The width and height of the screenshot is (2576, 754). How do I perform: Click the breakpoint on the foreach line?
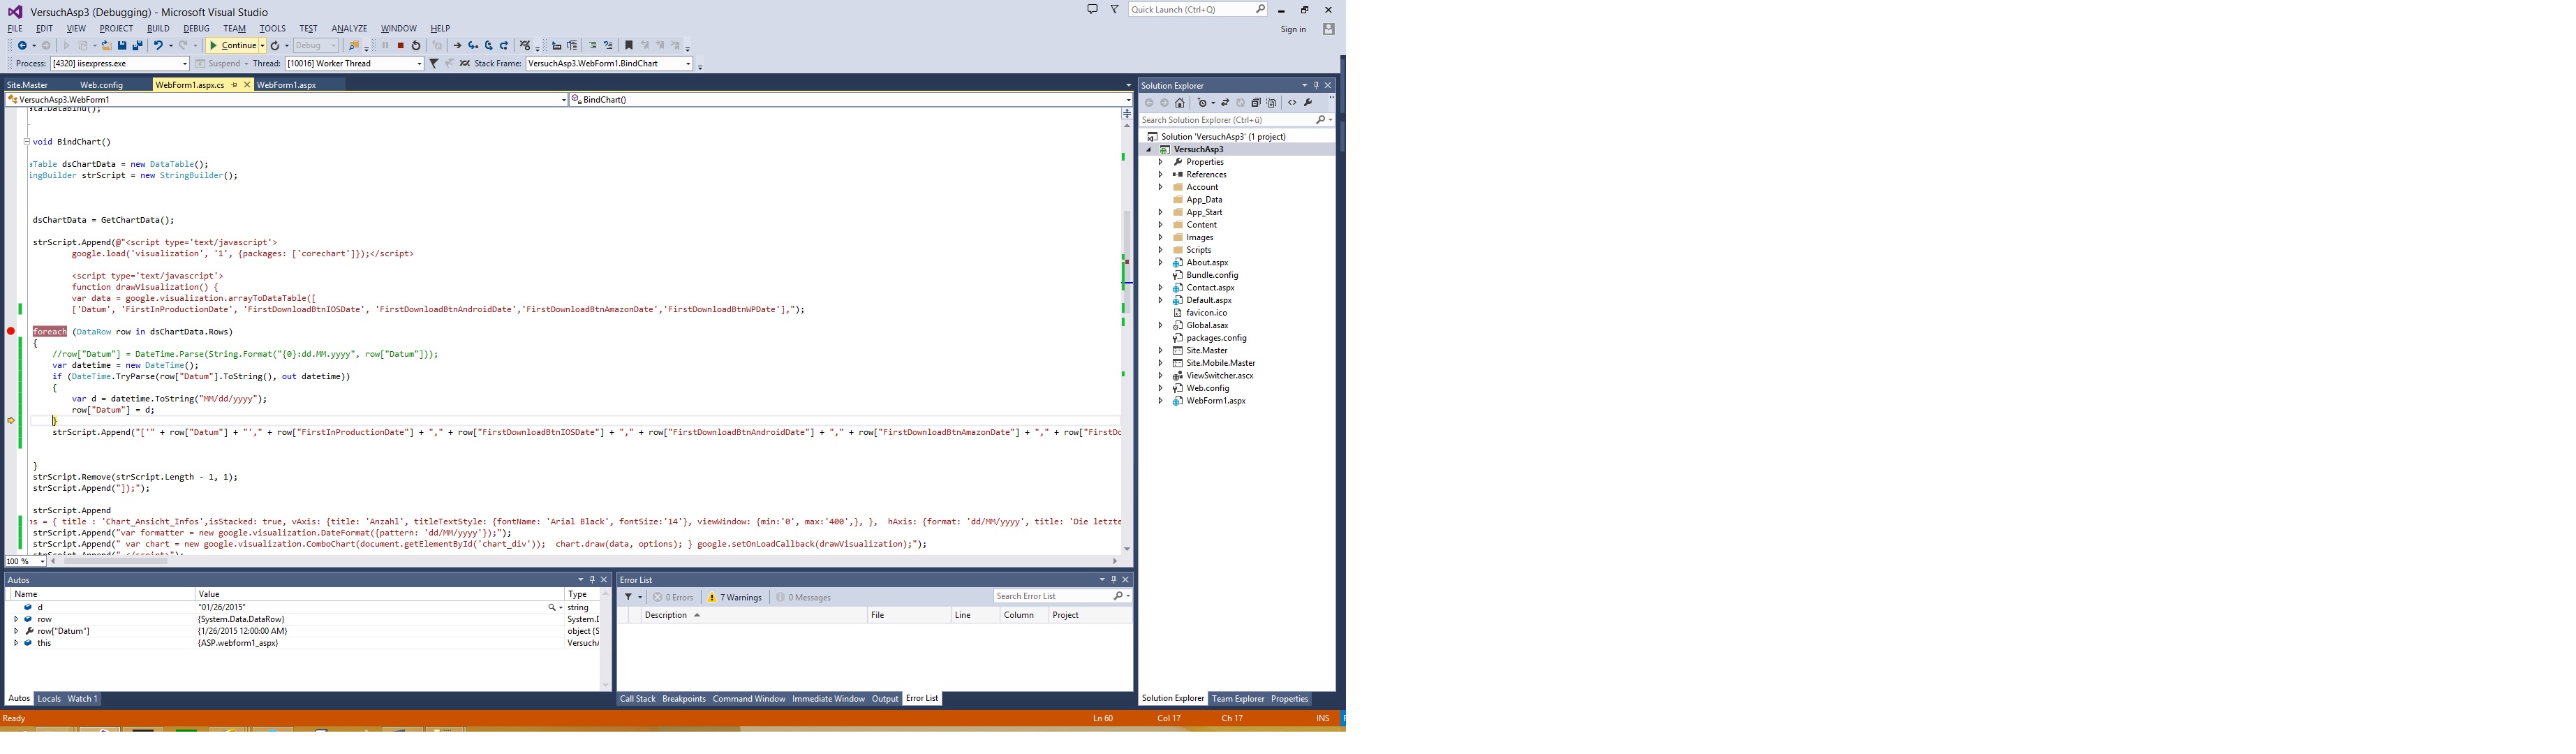click(x=11, y=332)
